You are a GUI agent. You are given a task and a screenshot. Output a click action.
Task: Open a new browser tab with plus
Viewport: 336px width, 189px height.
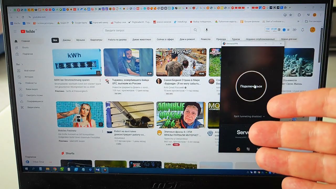click(290, 8)
